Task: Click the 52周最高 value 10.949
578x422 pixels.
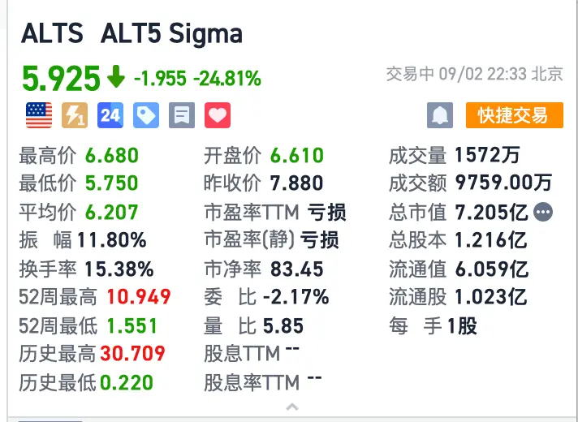Action: coord(139,297)
